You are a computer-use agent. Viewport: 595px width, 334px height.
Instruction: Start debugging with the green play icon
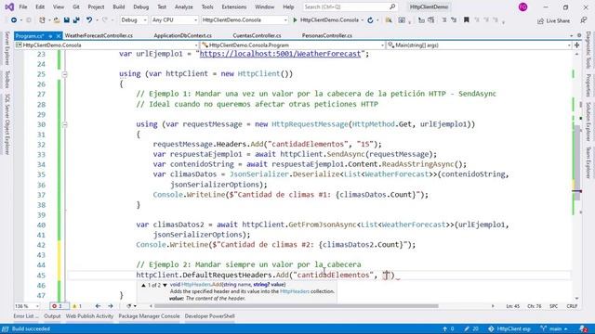click(x=295, y=20)
